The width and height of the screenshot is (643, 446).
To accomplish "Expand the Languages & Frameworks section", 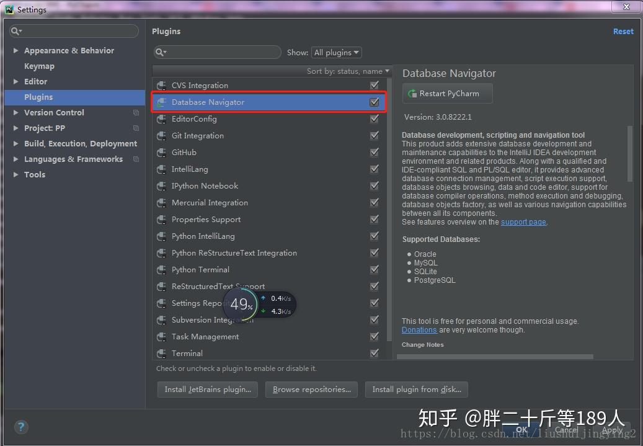I will click(x=15, y=159).
